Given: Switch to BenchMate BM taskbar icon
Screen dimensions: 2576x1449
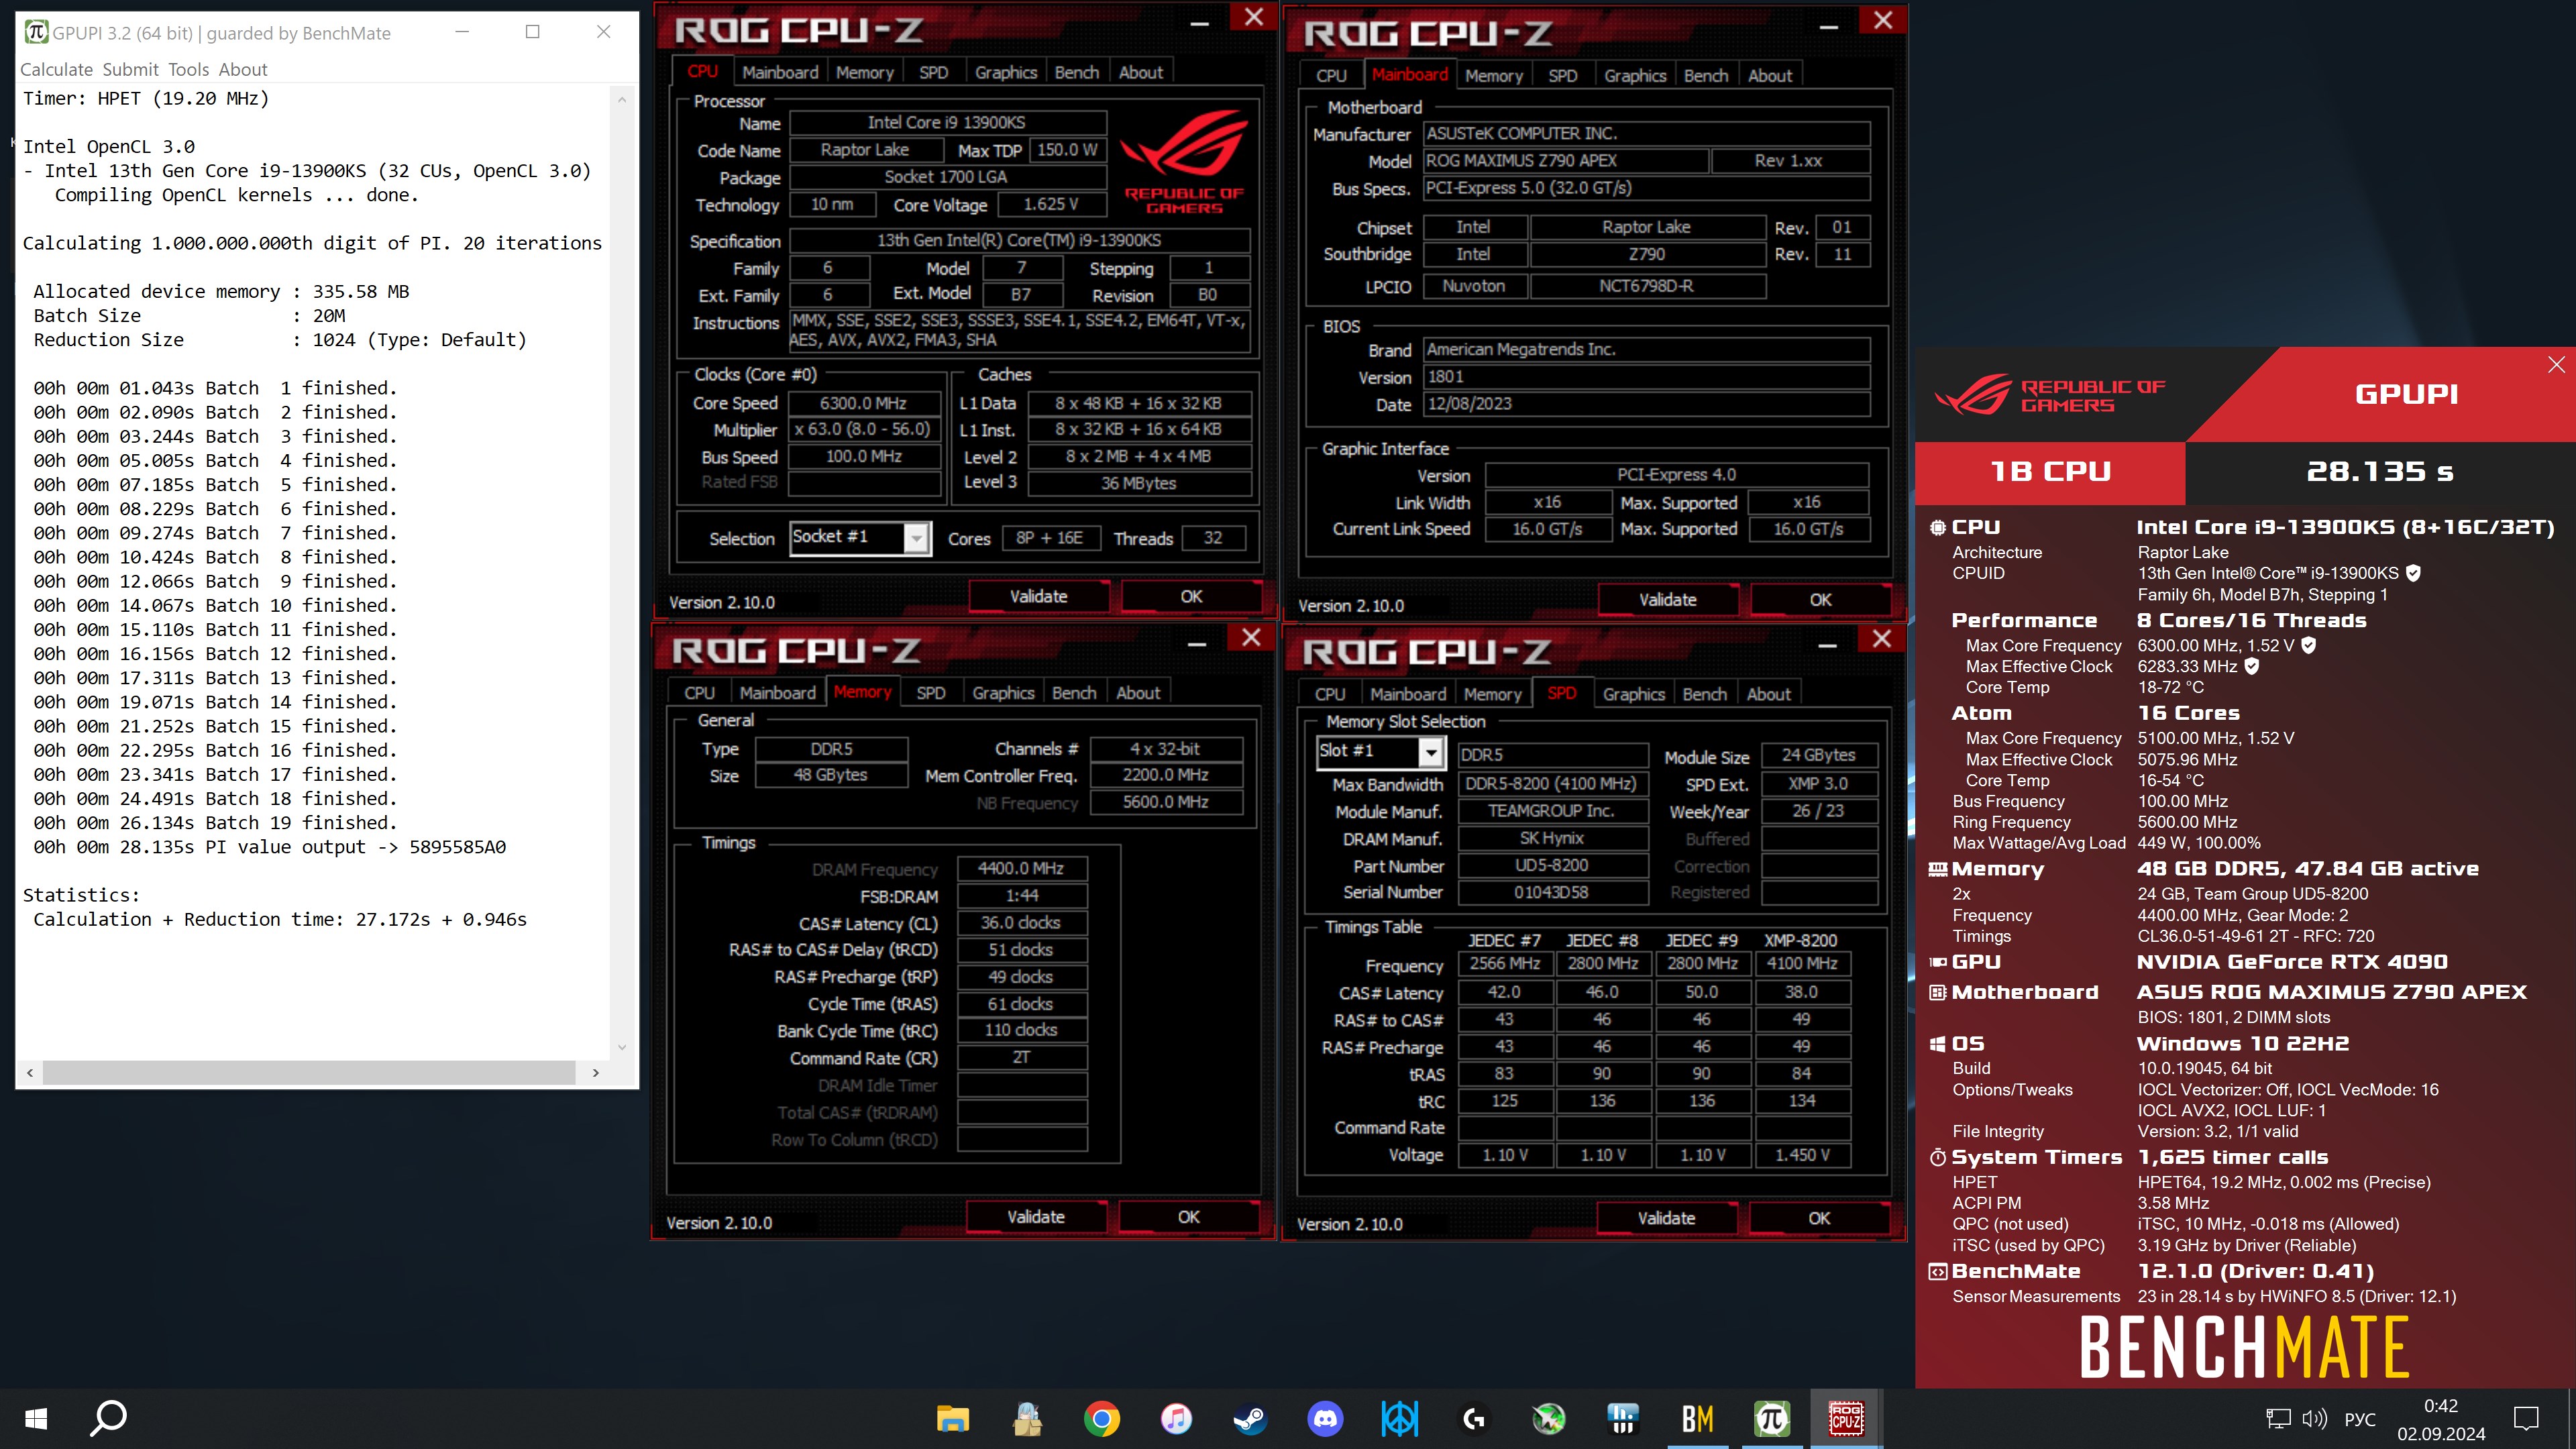Looking at the screenshot, I should (x=1697, y=1418).
